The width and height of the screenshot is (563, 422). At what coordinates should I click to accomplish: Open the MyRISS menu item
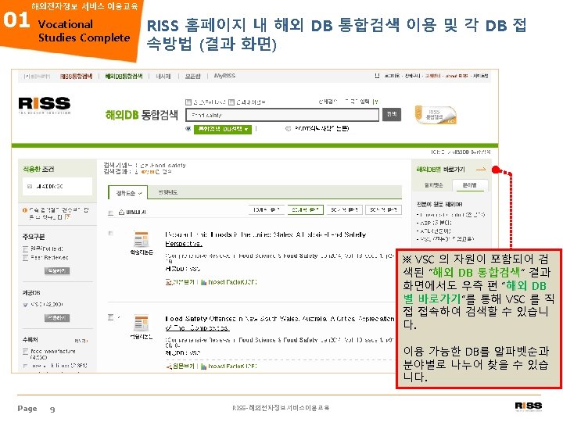pyautogui.click(x=224, y=76)
